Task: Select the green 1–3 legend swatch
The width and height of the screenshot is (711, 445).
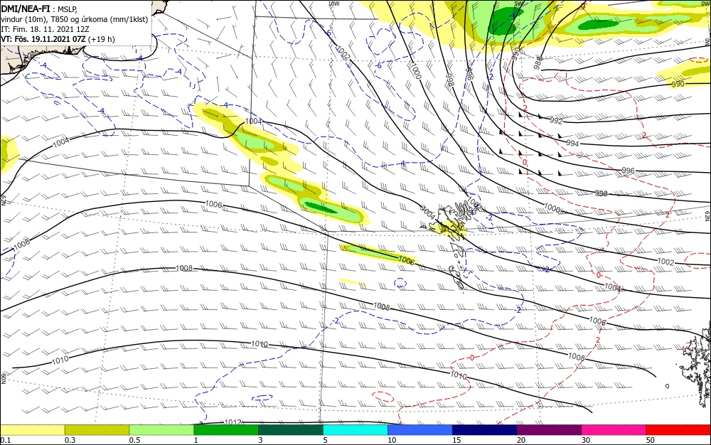Action: tap(226, 430)
